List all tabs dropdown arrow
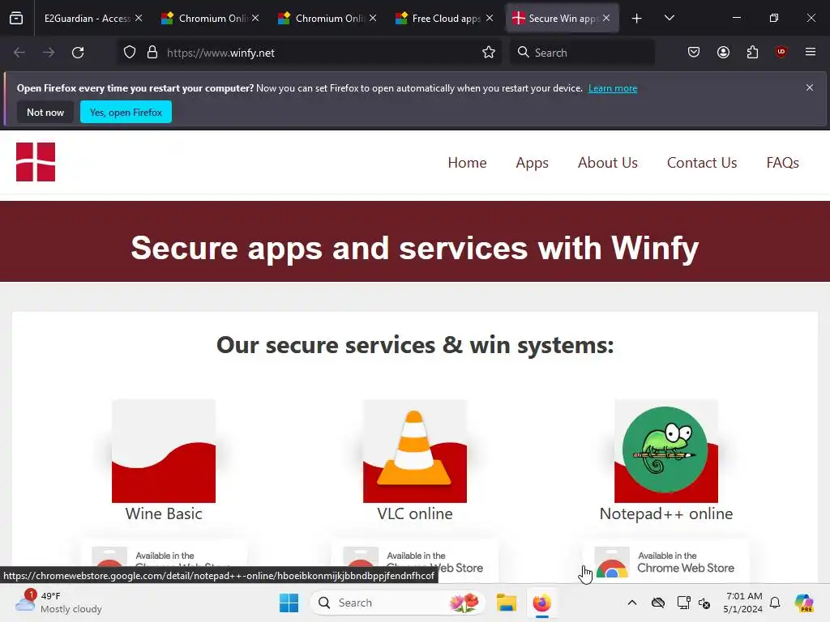Viewport: 830px width, 622px height. [669, 19]
